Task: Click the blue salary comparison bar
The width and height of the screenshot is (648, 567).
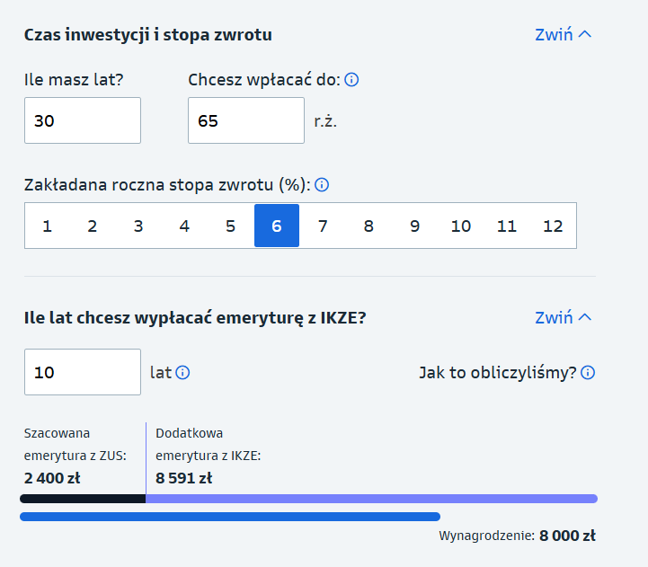Action: [230, 517]
